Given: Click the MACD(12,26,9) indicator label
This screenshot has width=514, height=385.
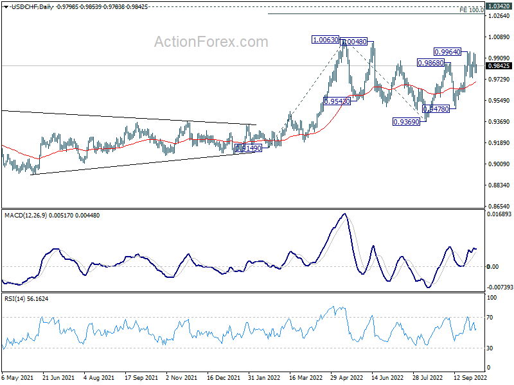Looking at the screenshot, I should click(x=26, y=216).
